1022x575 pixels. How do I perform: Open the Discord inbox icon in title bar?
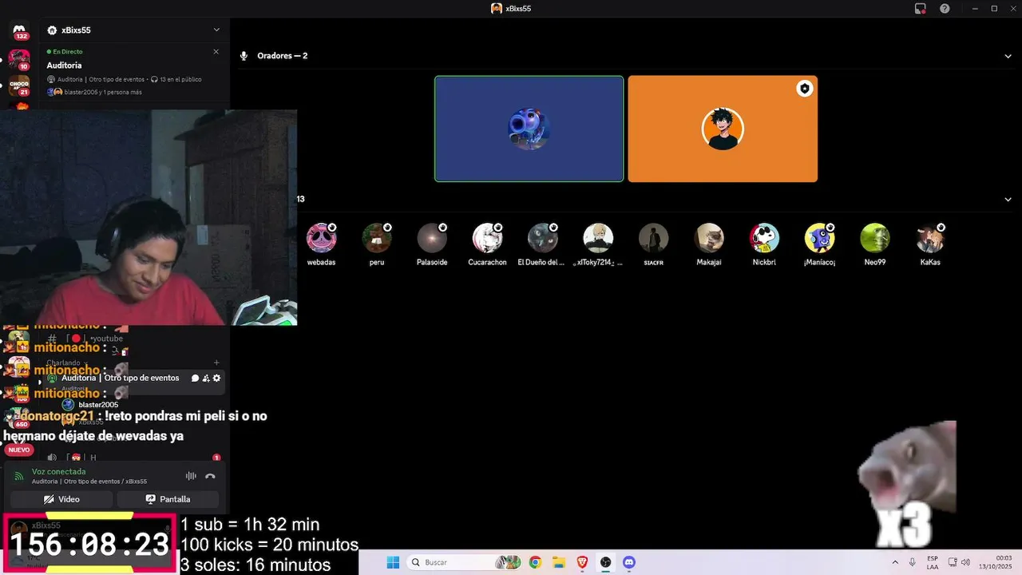point(921,8)
